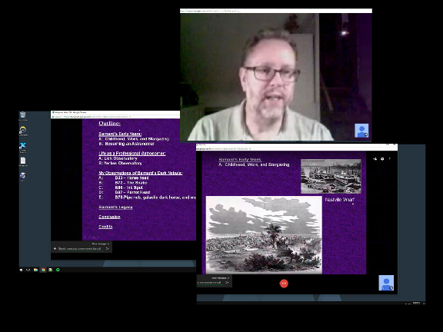
Task: Hang up with the red end-call button
Action: tap(284, 283)
